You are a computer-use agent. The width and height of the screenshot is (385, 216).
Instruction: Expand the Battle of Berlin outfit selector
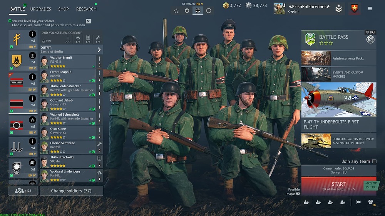click(x=72, y=50)
